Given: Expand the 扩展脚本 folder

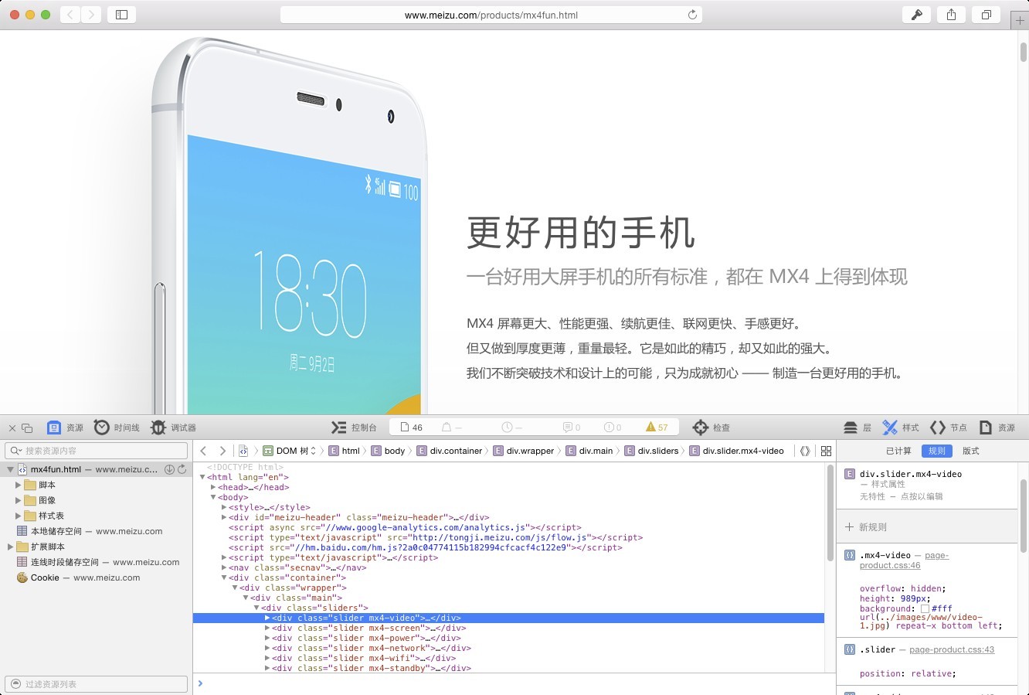Looking at the screenshot, I should [10, 547].
